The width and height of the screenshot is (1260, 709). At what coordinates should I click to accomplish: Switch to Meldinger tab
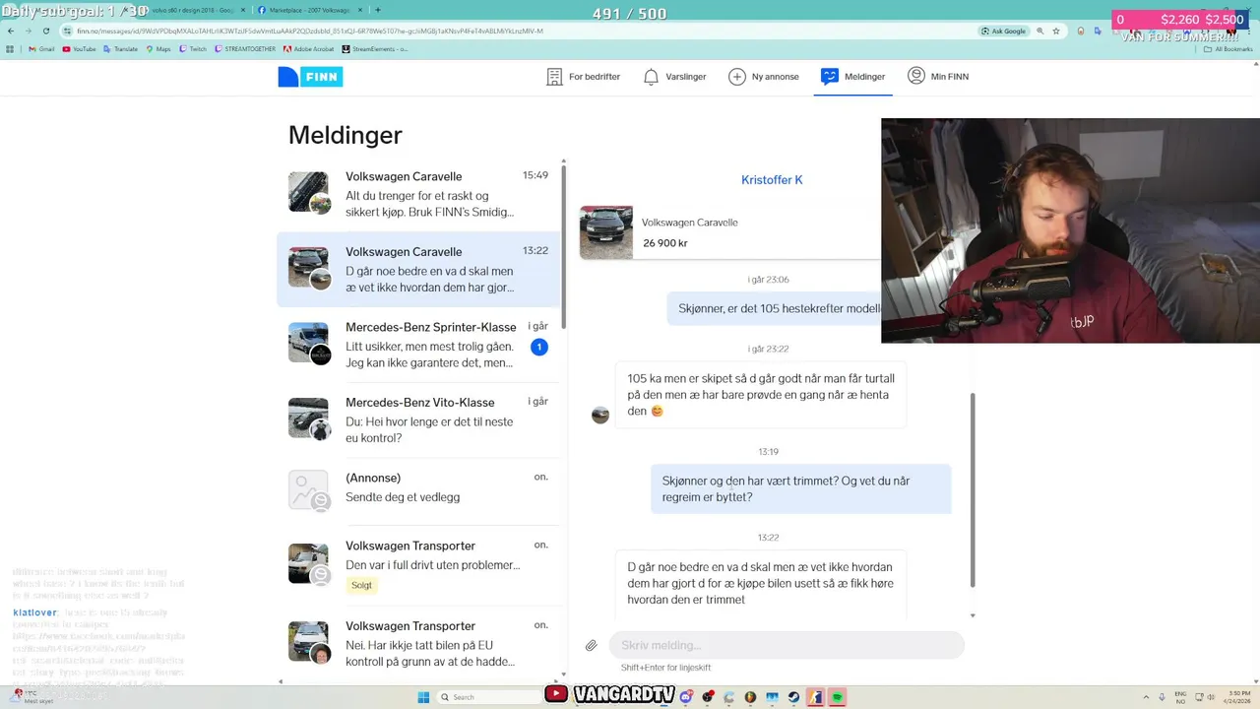click(x=852, y=77)
